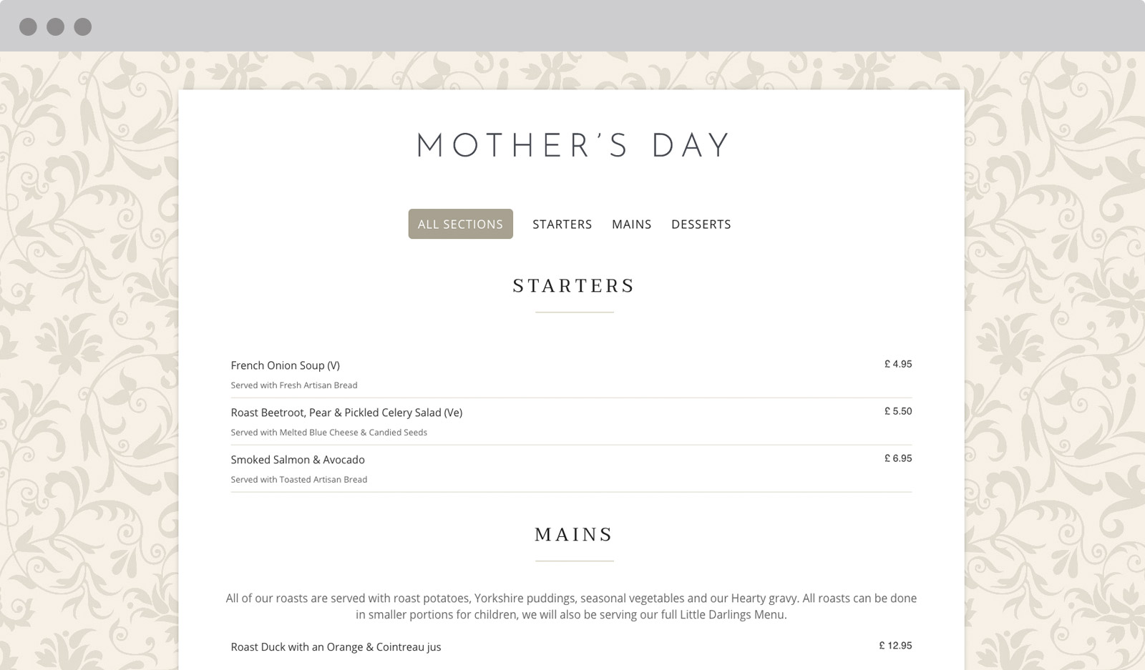Click the first gray window dot
Screen dimensions: 1145x670
pos(28,27)
